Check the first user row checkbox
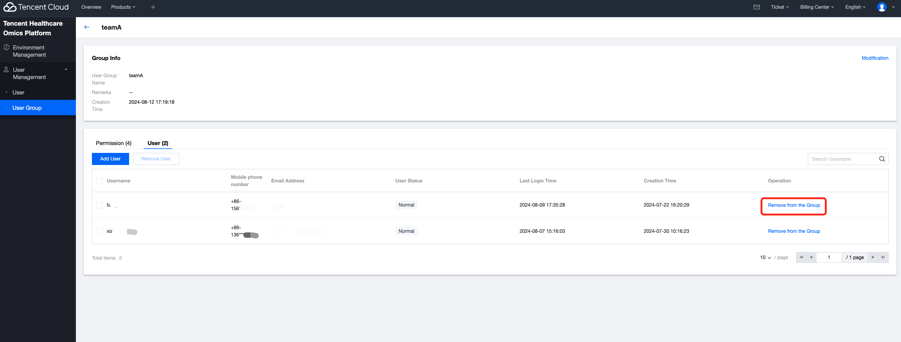 tap(99, 205)
